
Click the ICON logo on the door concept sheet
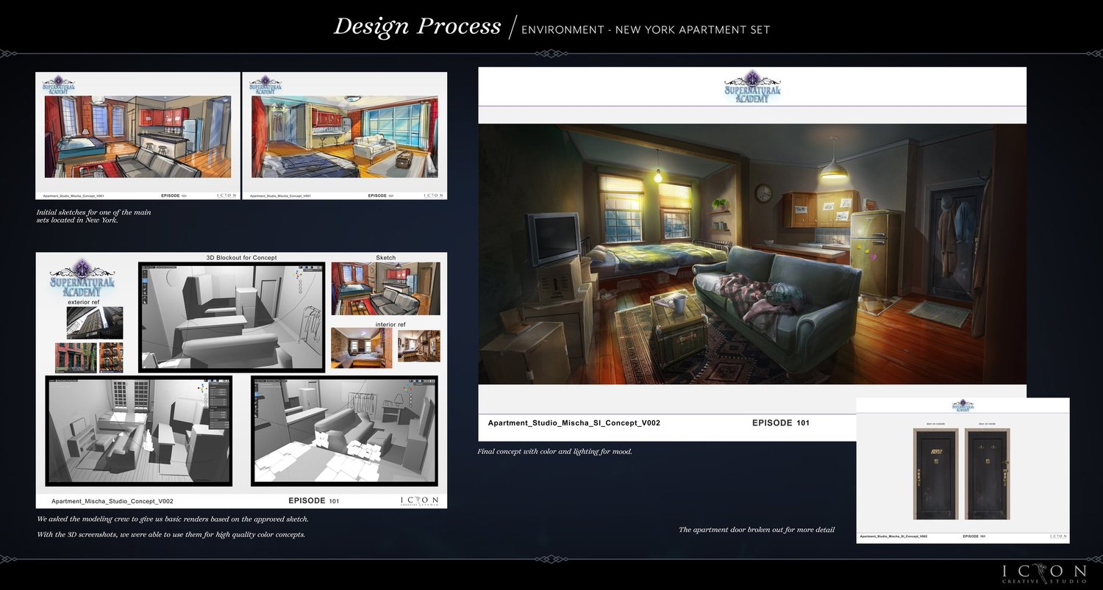click(1057, 537)
